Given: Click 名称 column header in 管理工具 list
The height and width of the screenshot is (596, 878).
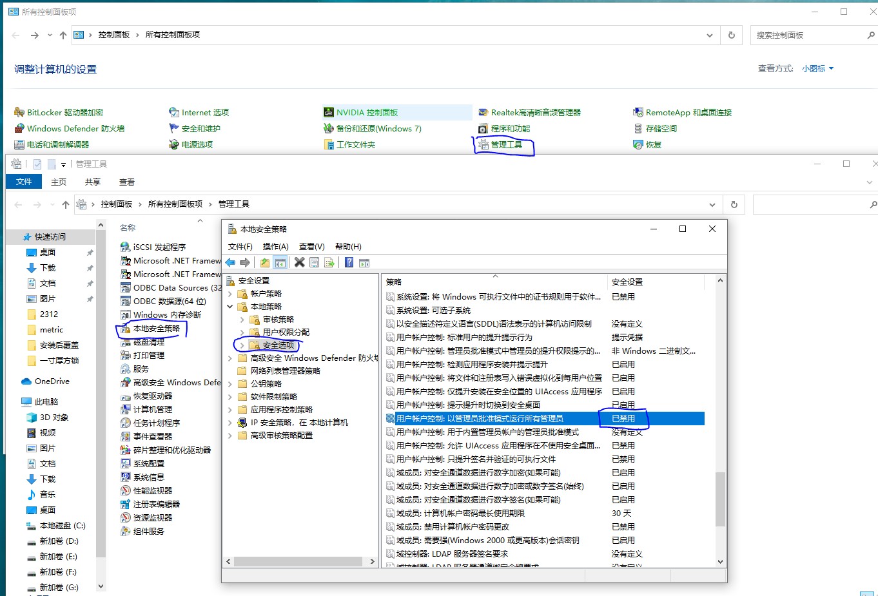Looking at the screenshot, I should (x=128, y=227).
